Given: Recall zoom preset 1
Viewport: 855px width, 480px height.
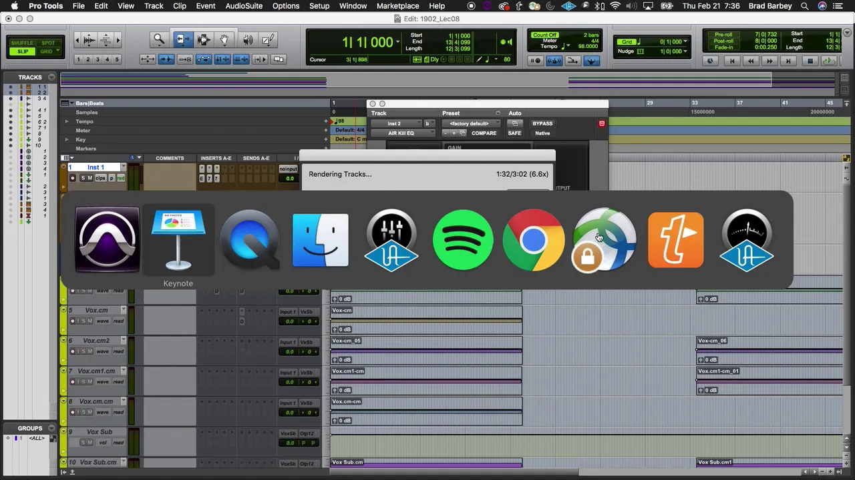Looking at the screenshot, I should 78,59.
